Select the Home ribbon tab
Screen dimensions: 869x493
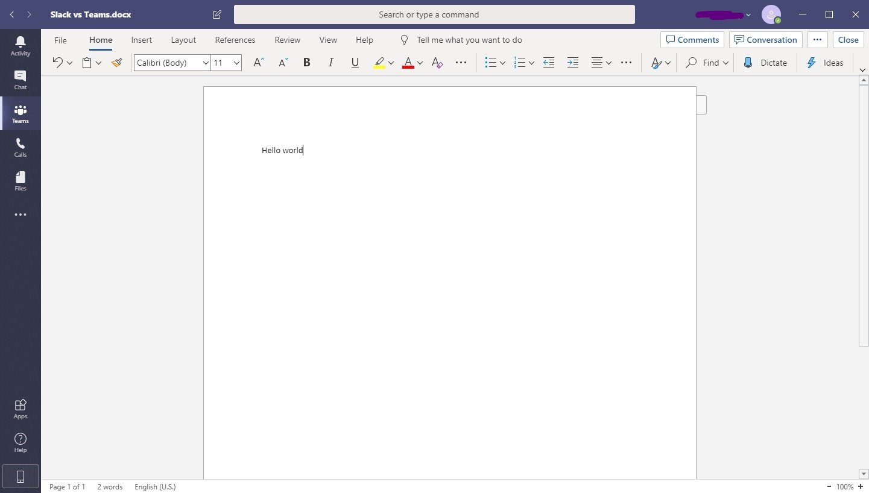[x=101, y=40]
